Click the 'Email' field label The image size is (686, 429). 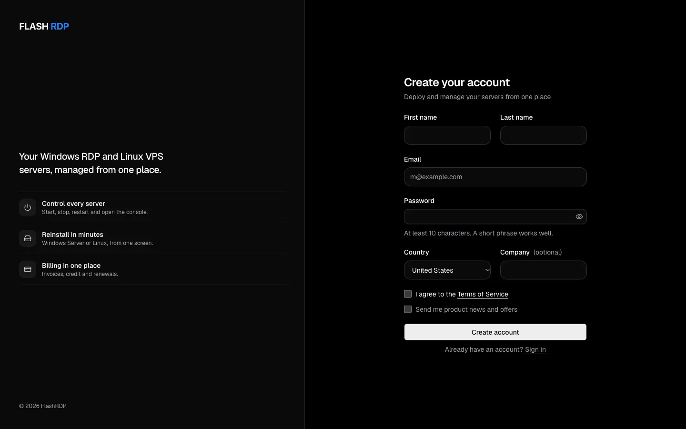coord(413,159)
